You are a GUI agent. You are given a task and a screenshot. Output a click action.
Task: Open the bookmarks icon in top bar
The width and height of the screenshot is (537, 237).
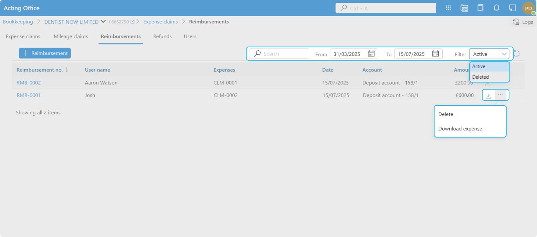click(x=480, y=8)
